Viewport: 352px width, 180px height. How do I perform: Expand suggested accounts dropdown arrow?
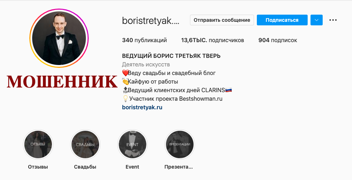pyautogui.click(x=317, y=20)
